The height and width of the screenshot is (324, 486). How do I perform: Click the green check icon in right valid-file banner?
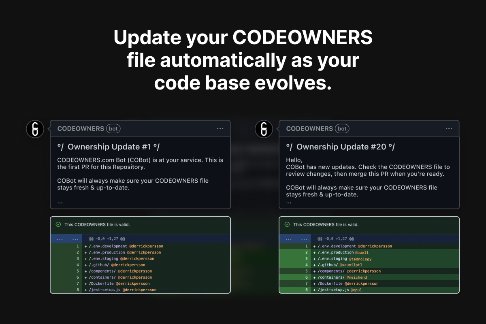[x=287, y=224]
